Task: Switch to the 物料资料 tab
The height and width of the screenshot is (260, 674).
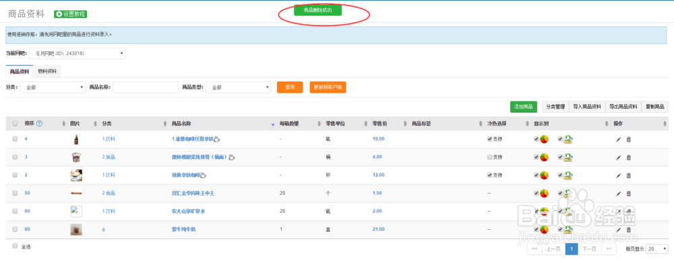Action: click(x=47, y=71)
